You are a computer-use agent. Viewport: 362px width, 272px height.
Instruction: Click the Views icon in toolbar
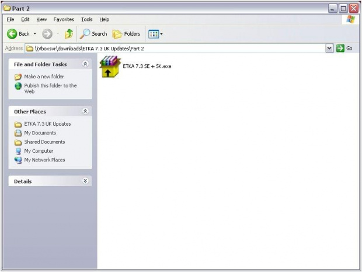coord(154,35)
